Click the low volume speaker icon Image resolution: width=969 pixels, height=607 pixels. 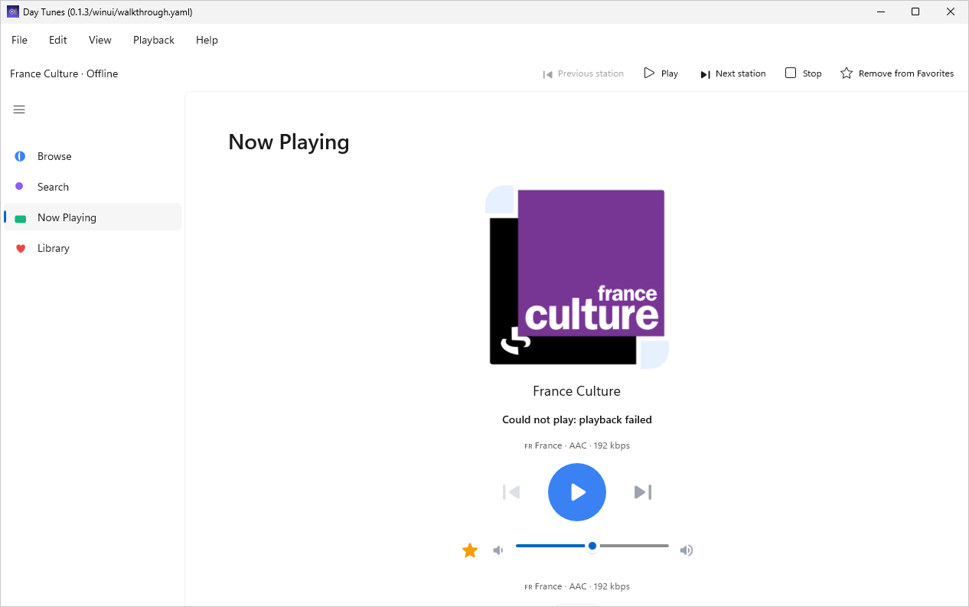coord(498,550)
